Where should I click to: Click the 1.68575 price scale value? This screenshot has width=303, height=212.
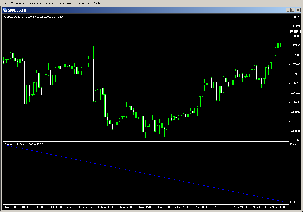coord(295,26)
